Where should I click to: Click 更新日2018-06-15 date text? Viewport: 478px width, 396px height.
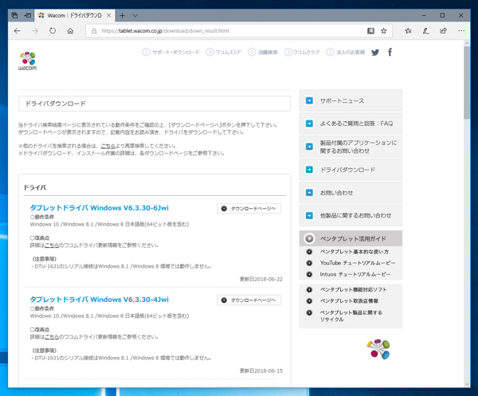[x=261, y=371]
